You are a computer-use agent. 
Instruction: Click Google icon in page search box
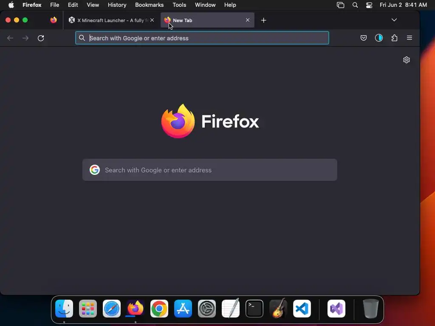(x=95, y=170)
